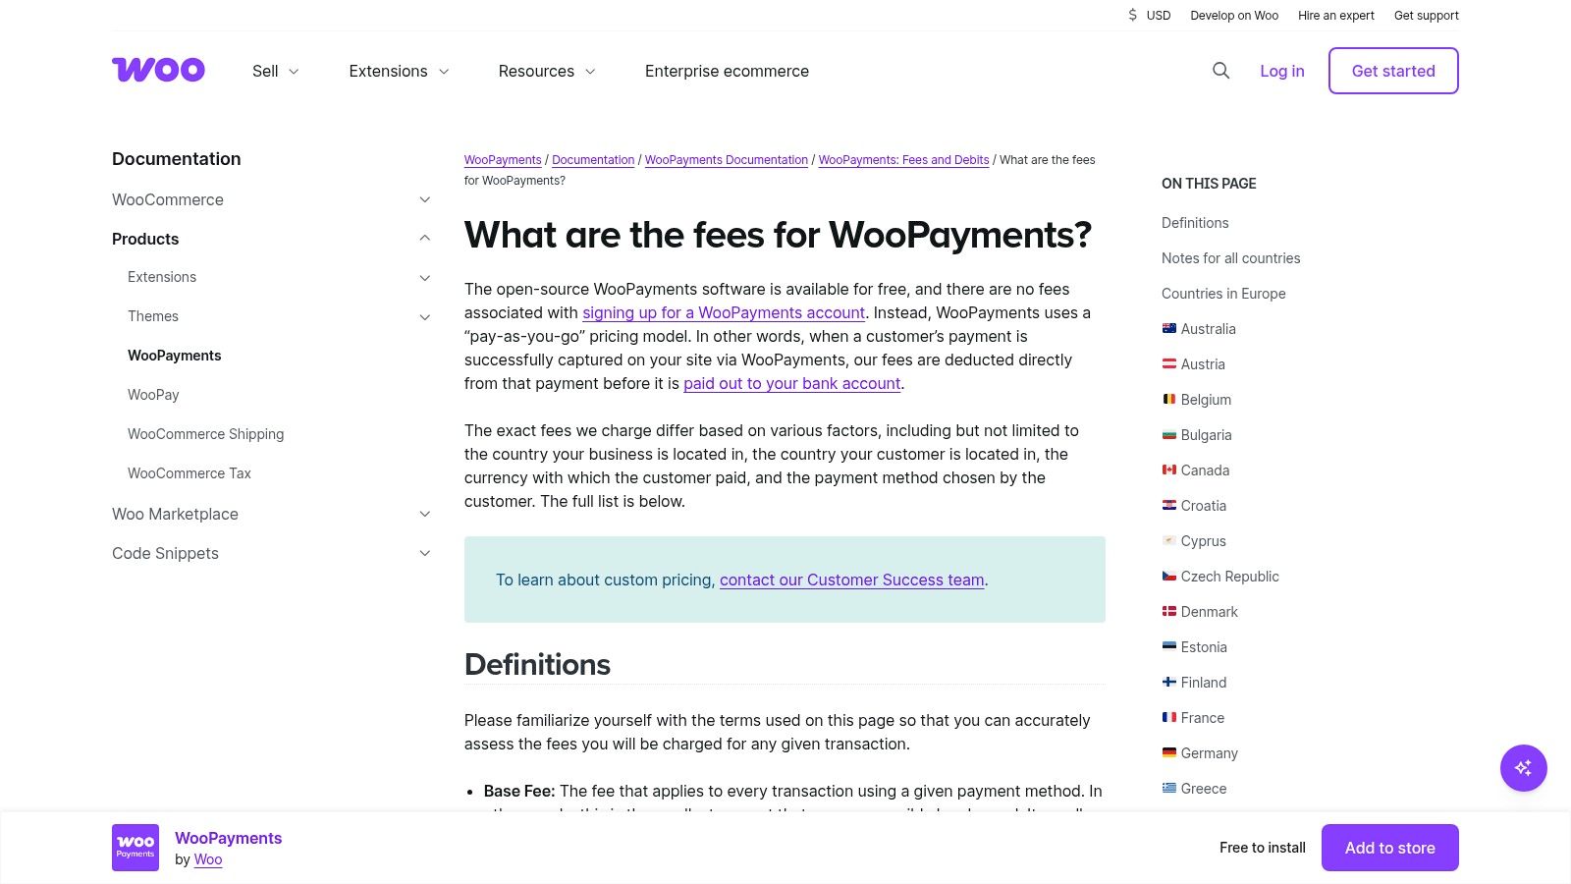Select WooPay in the sidebar
The width and height of the screenshot is (1571, 884).
[x=153, y=395]
